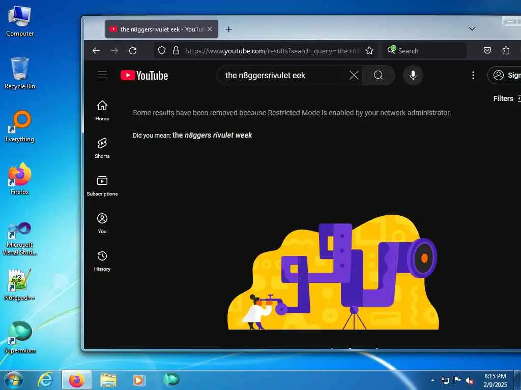This screenshot has height=390, width=521.
Task: Clear the YouTube search query
Action: (354, 75)
